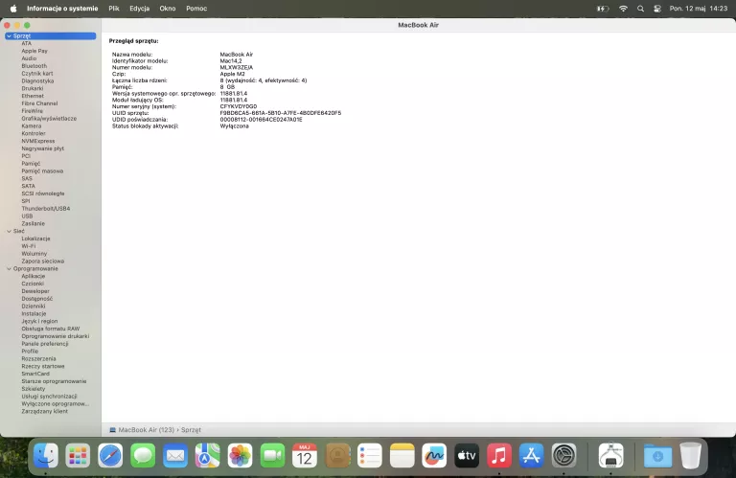
Task: Select Kamera in the sidebar
Action: (31, 125)
